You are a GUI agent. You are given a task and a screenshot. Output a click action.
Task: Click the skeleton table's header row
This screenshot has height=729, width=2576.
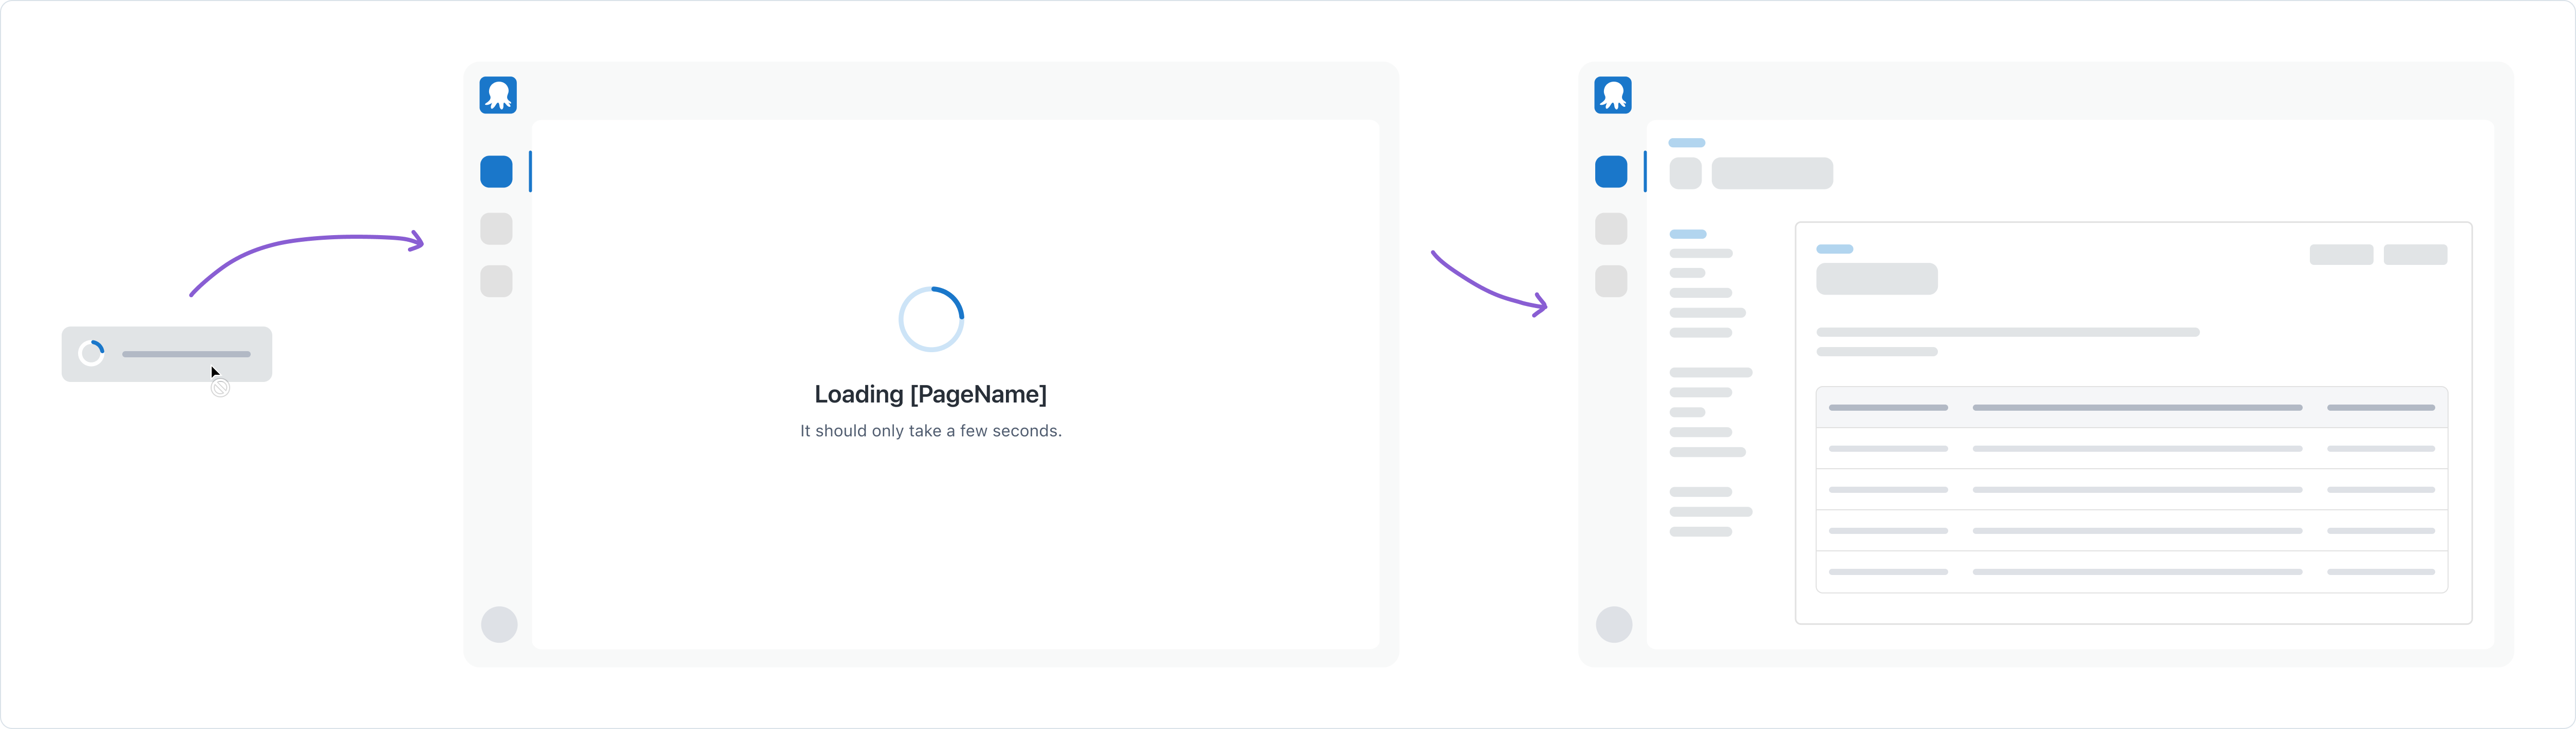pos(2130,408)
